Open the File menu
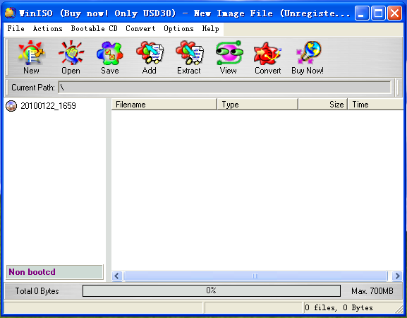This screenshot has height=318, width=407. 16,28
